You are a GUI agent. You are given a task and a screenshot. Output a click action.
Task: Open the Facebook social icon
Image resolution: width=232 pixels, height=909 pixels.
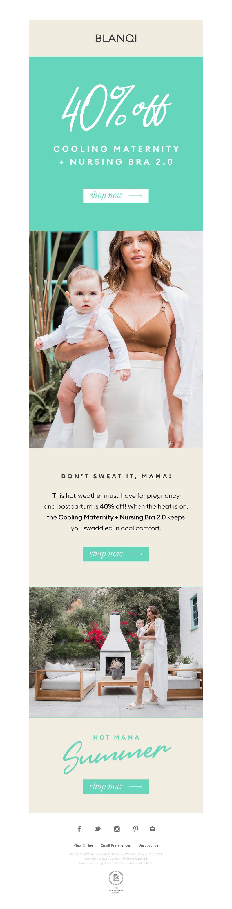pos(79,829)
